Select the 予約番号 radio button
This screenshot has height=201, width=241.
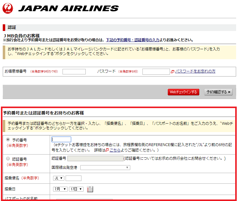click(x=8, y=139)
